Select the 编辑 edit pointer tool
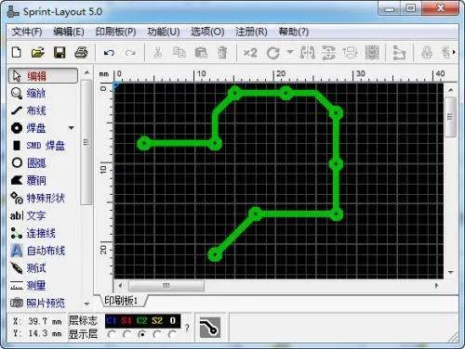Image resolution: width=465 pixels, height=349 pixels. click(43, 76)
